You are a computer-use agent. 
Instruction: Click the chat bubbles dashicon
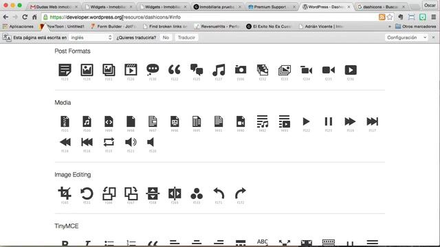point(197,70)
